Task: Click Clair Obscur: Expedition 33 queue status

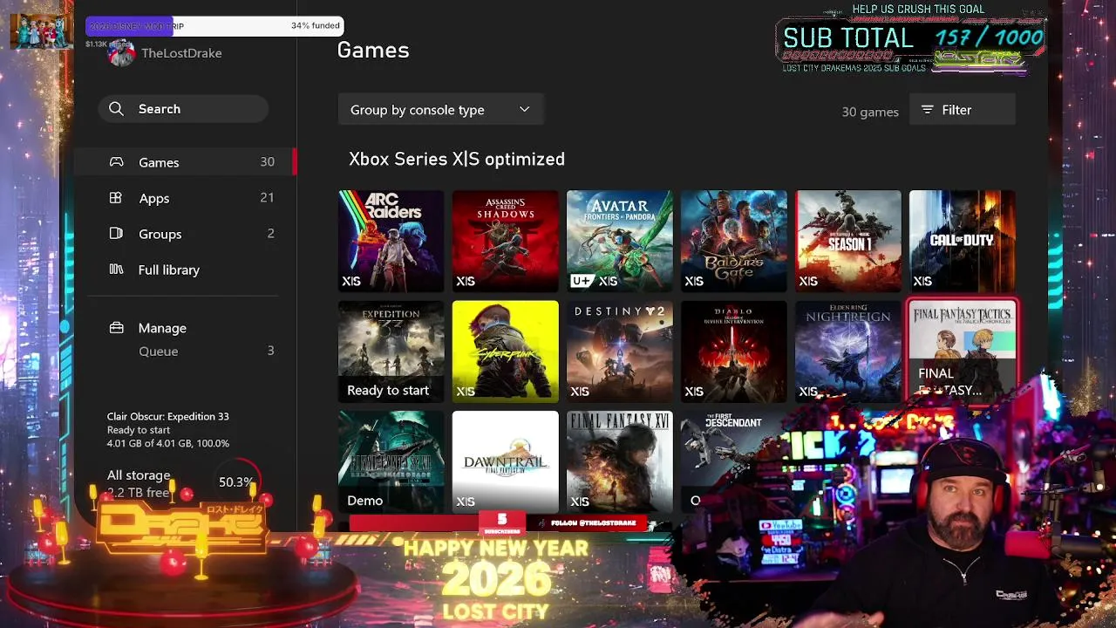Action: click(x=168, y=430)
